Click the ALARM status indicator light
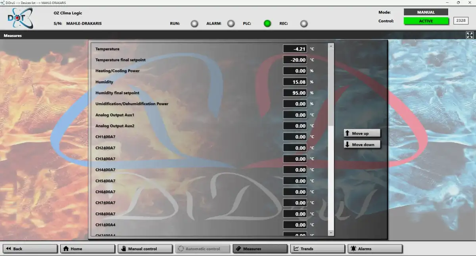Viewport: 476px width, 256px height. pos(231,23)
